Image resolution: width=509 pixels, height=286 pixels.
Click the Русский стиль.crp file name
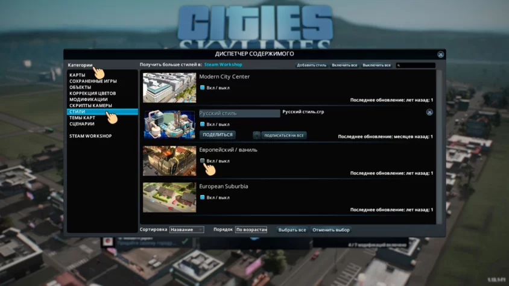303,112
